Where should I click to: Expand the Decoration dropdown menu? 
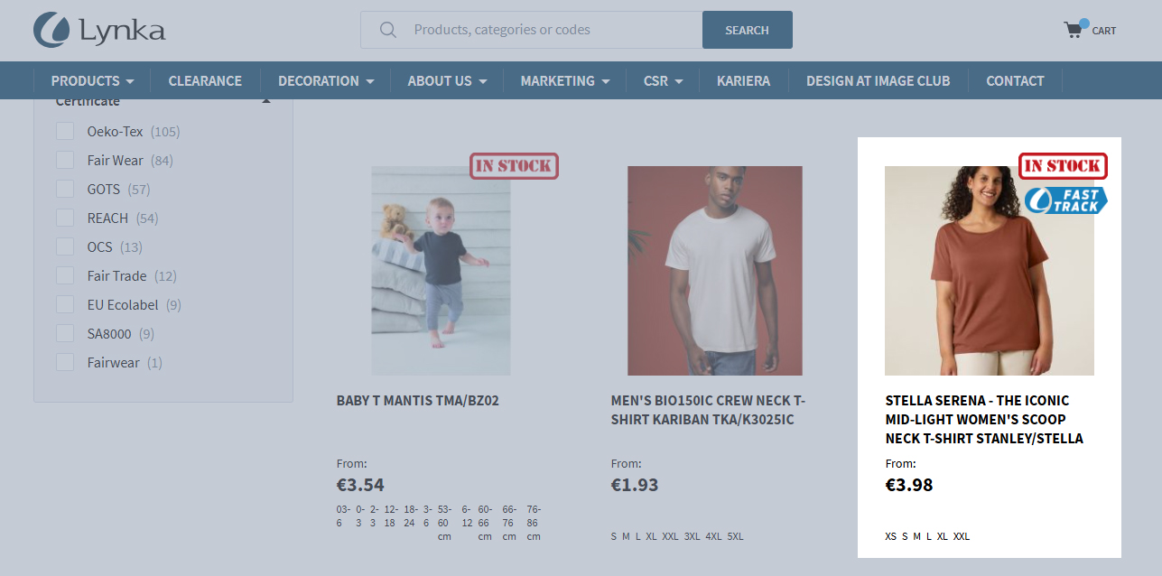point(326,80)
